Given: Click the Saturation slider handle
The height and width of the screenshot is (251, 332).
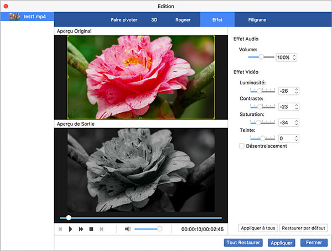Looking at the screenshot, I should tap(258, 122).
